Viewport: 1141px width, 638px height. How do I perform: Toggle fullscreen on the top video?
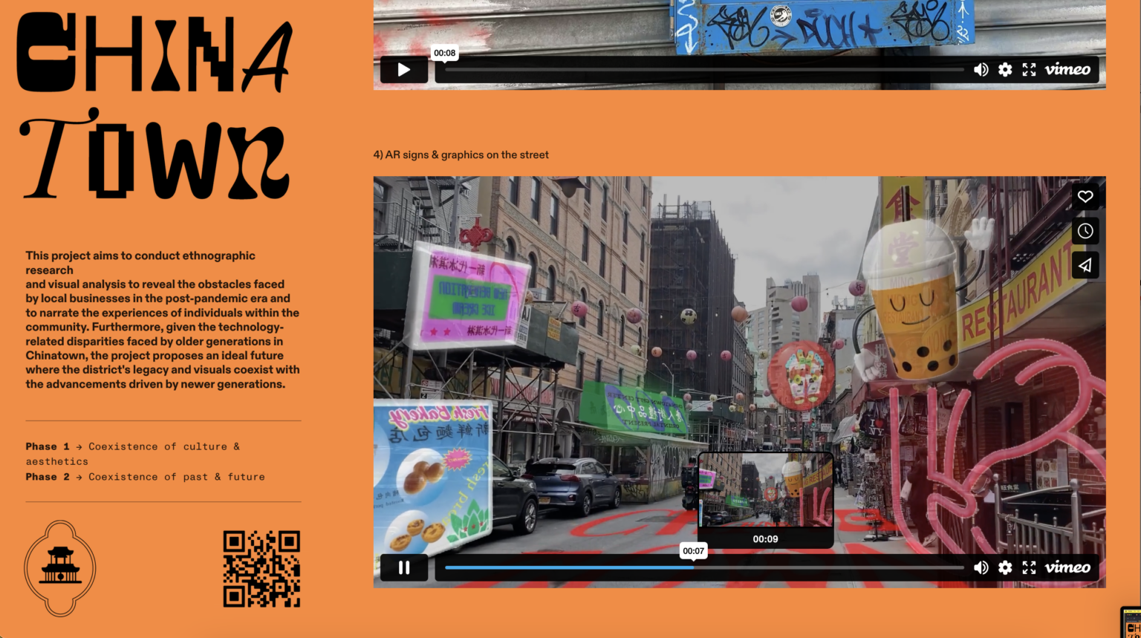[x=1030, y=69]
